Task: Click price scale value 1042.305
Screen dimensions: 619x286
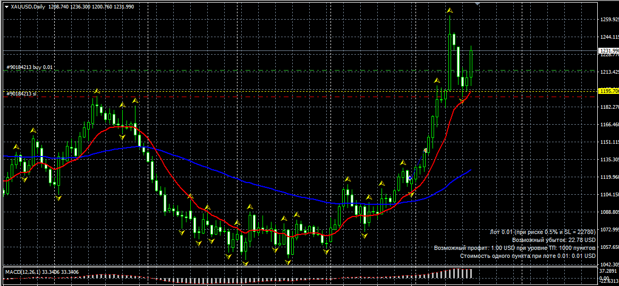Action: 609,265
